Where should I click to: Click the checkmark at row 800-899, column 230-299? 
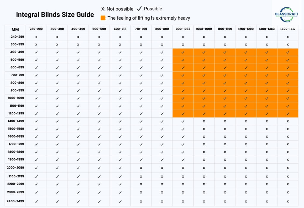coord(36,83)
